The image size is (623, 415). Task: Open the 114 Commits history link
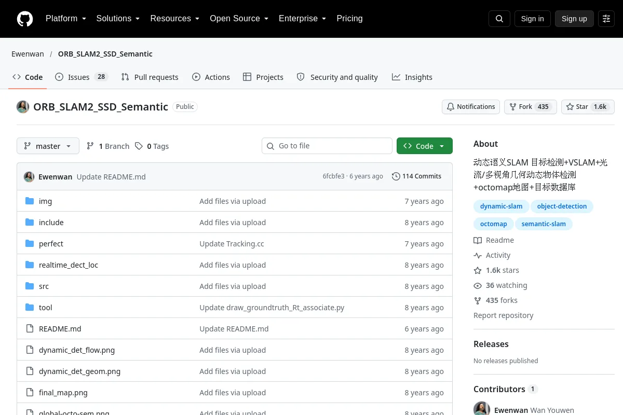[x=416, y=176]
